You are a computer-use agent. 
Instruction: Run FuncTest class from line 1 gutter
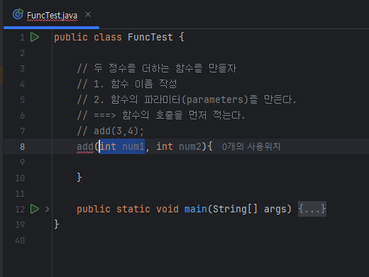(x=35, y=37)
